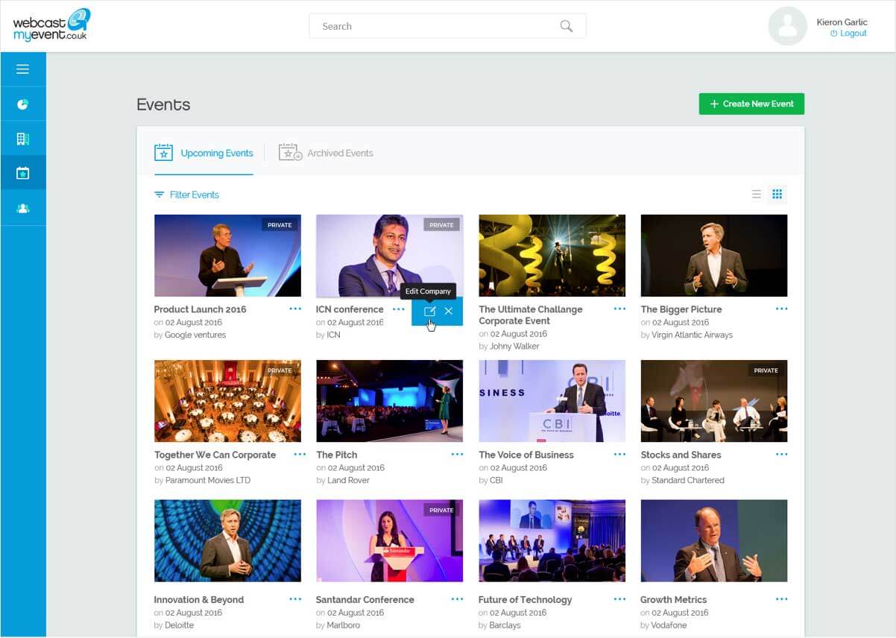Switch to list view layout

757,194
